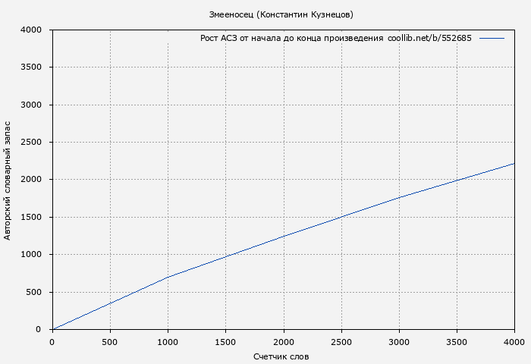Select the 2500 tick on the horizontal axis
Viewport: 531px width, 364px height.
point(341,342)
